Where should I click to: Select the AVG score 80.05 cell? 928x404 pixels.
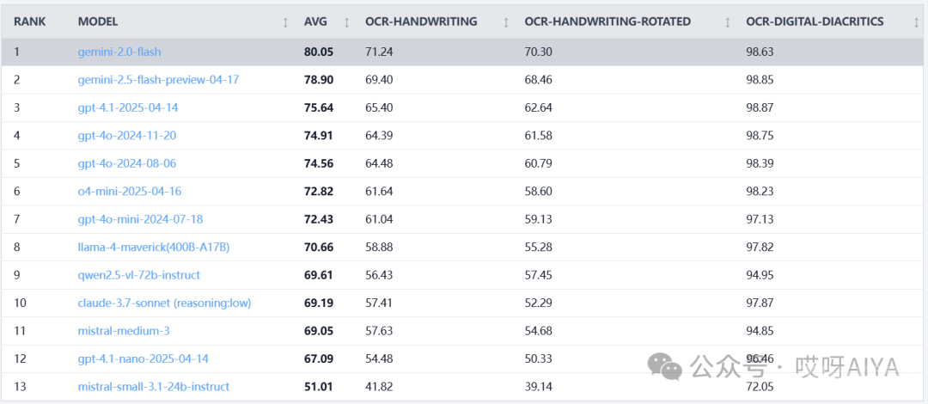coord(319,52)
